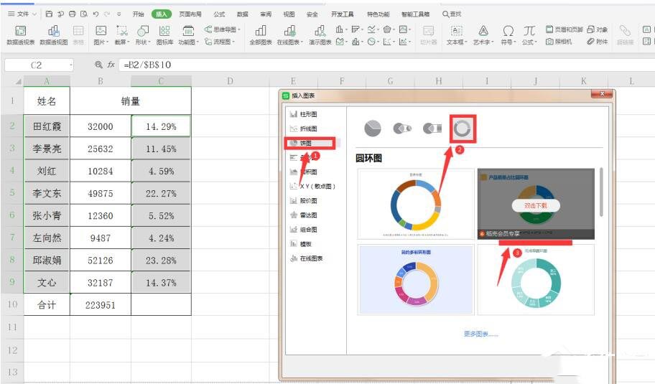Select XY Scatter (散点图) category
The height and width of the screenshot is (384, 655).
click(312, 186)
